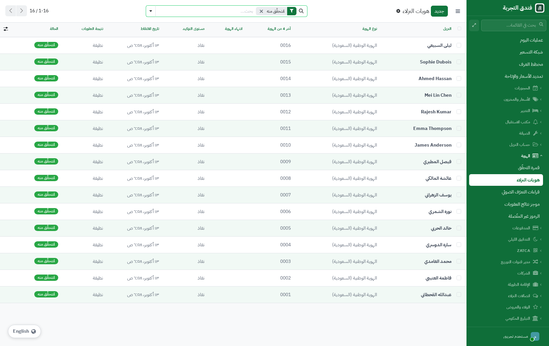Open the search options dropdown arrow
549x346 pixels.
click(x=151, y=11)
